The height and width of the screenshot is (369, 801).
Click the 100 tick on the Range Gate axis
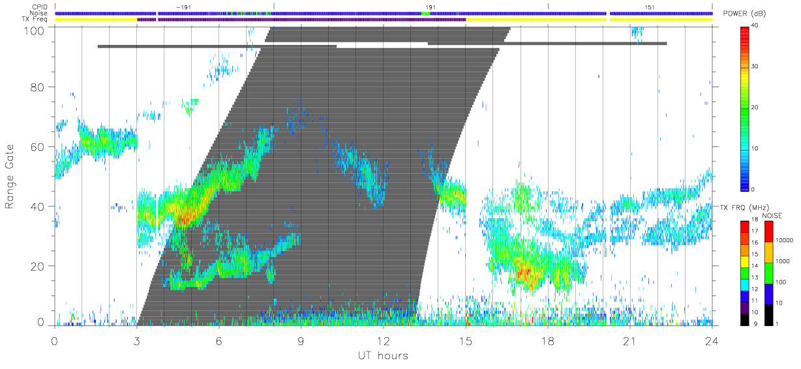36,30
